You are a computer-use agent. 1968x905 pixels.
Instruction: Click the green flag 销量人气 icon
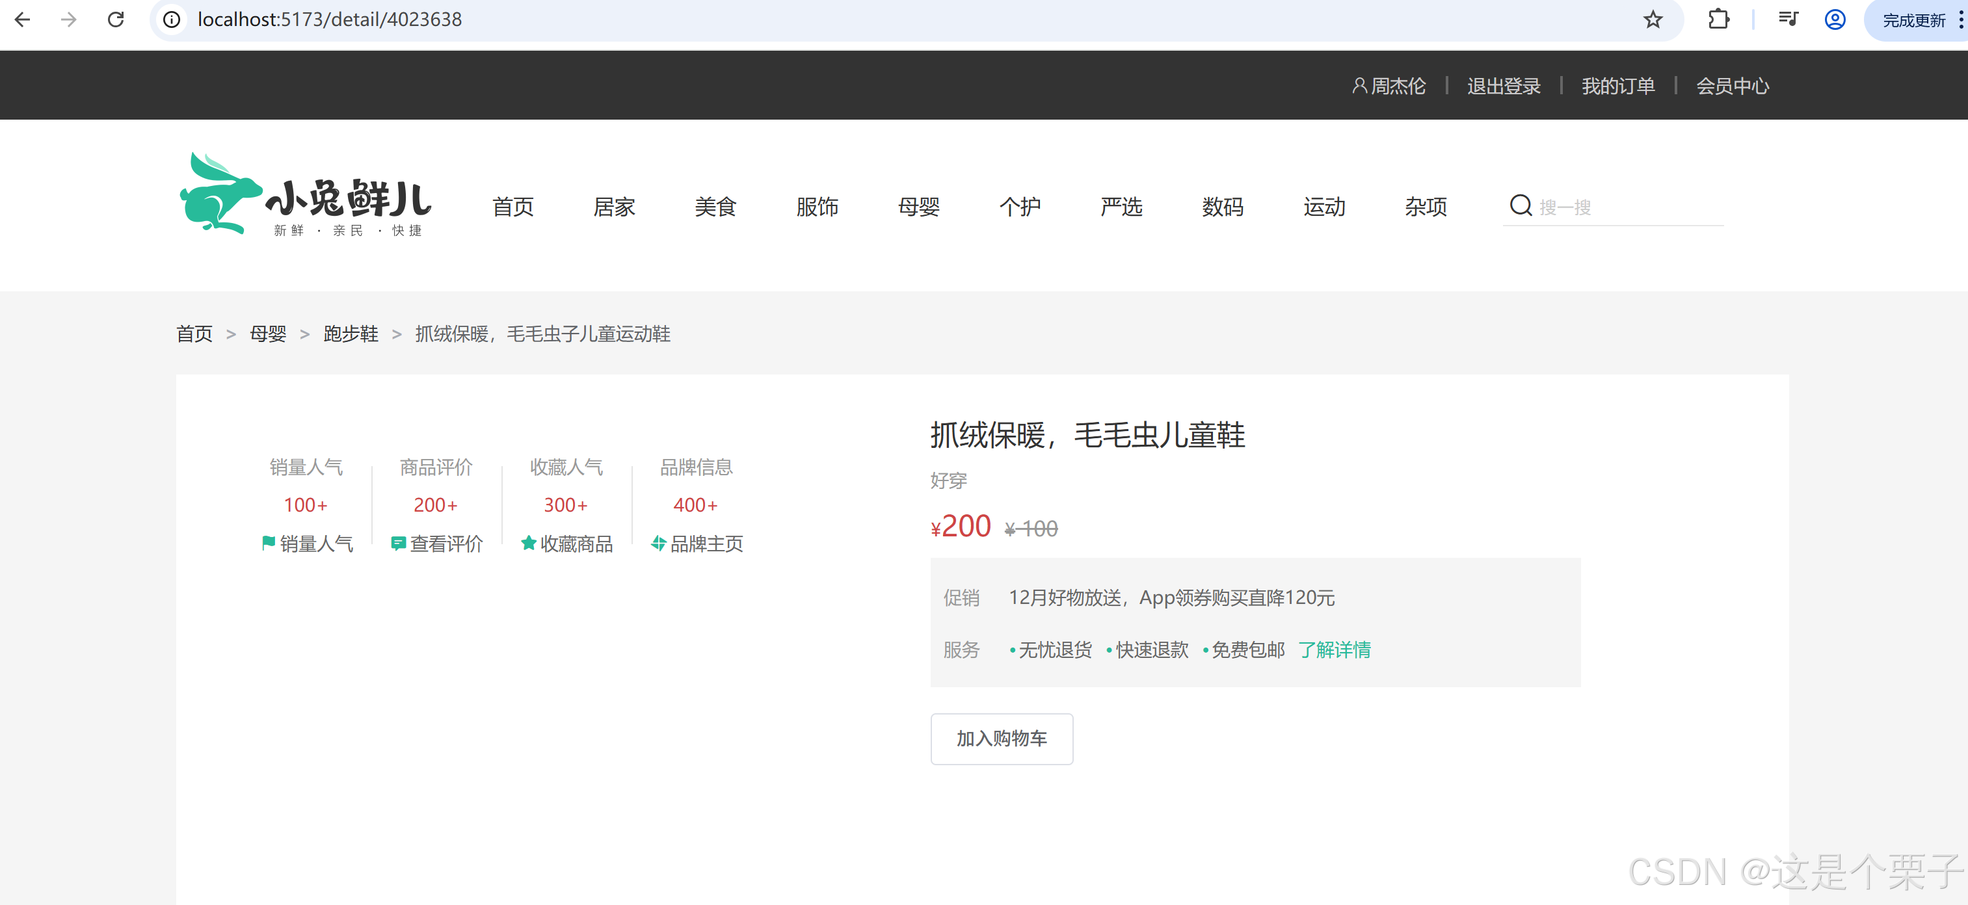coord(268,543)
